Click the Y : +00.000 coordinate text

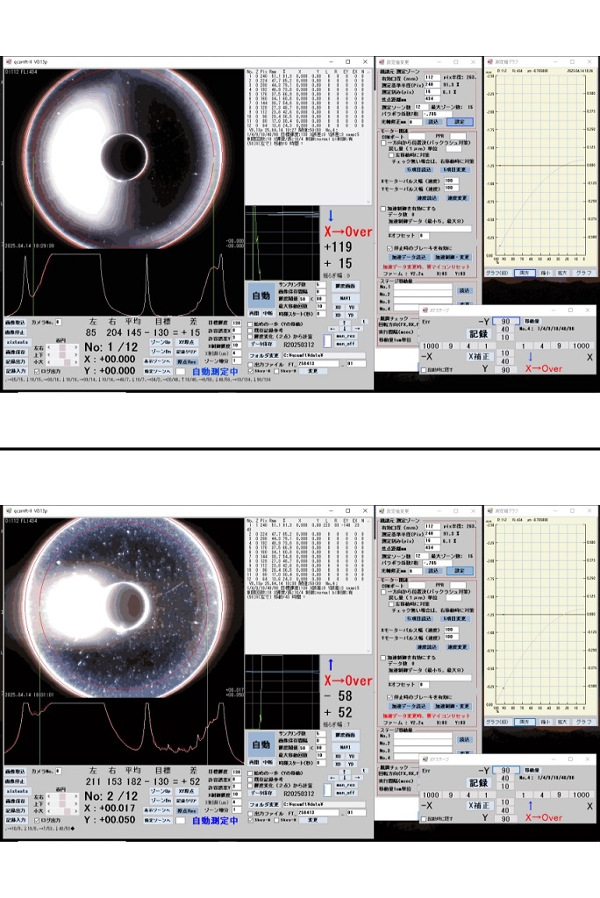(110, 371)
